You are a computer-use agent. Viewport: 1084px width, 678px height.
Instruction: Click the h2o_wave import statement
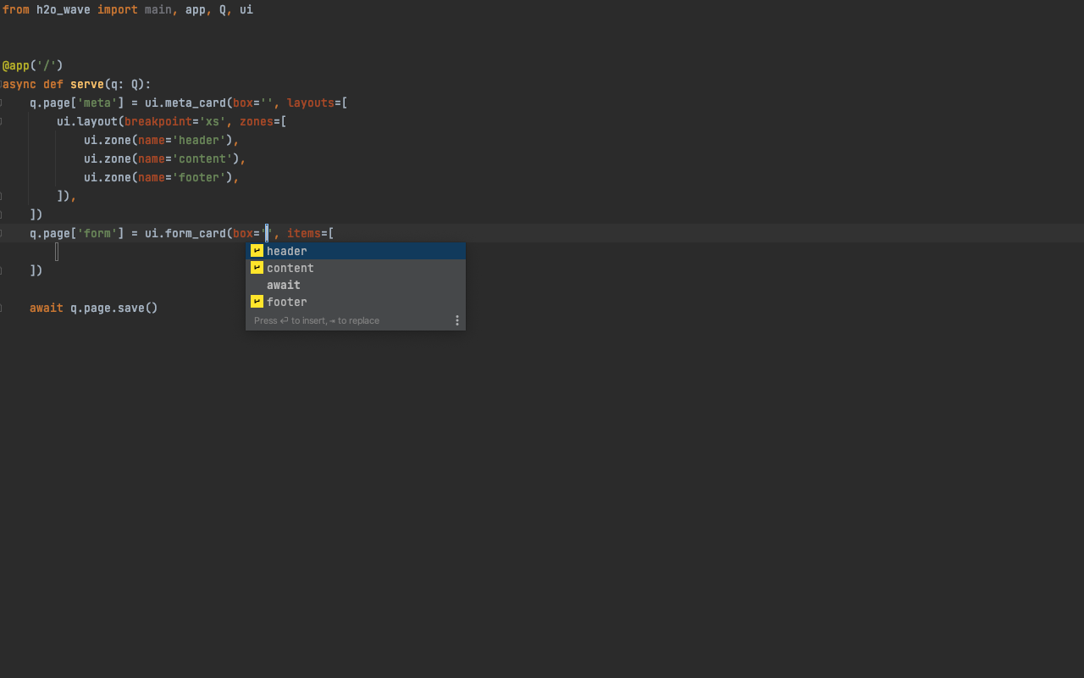59,9
